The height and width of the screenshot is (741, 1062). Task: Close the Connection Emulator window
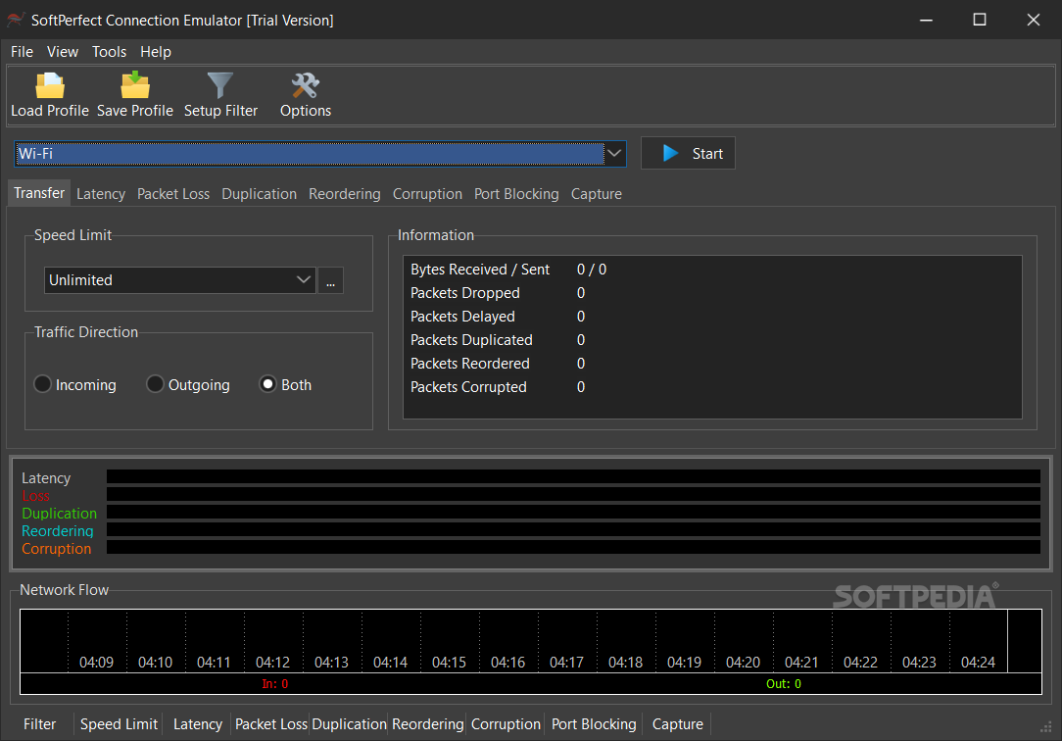[1033, 20]
